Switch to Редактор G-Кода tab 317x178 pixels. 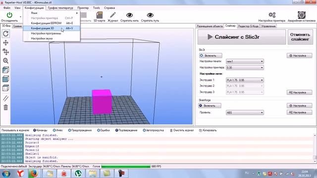coord(248,26)
